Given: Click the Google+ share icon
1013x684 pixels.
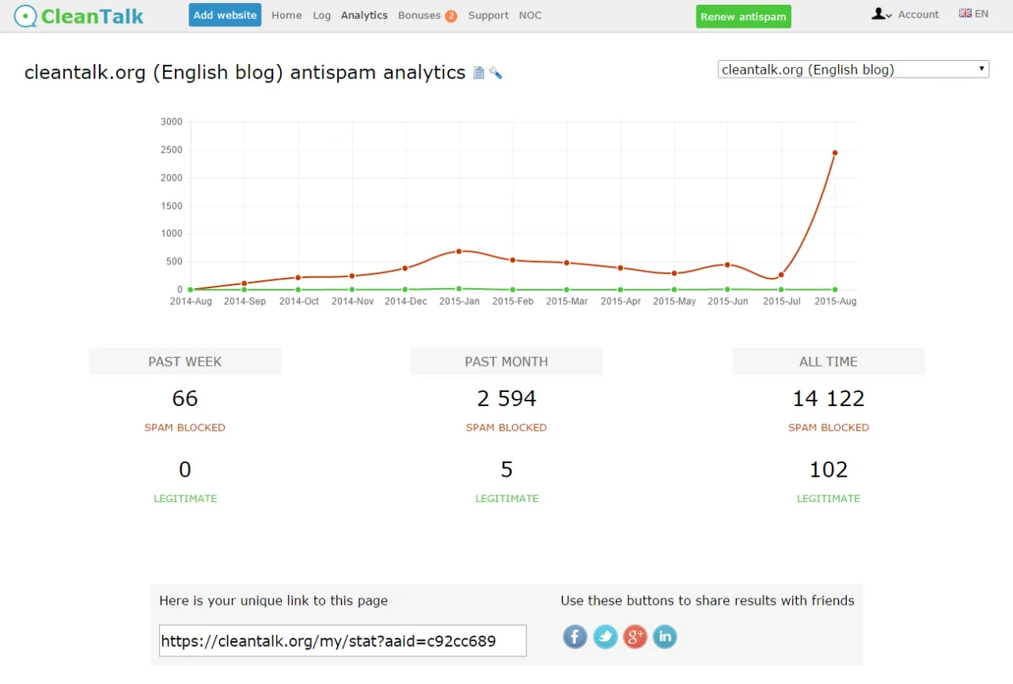Looking at the screenshot, I should pos(635,636).
